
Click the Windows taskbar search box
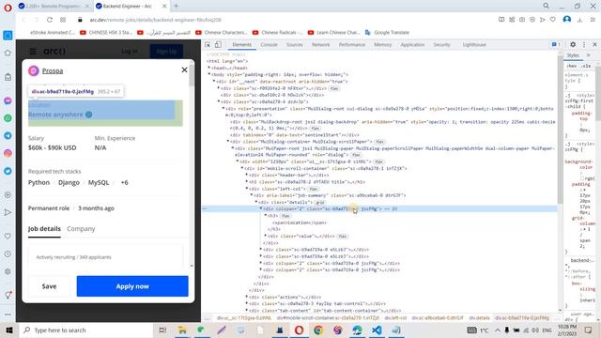click(x=85, y=330)
